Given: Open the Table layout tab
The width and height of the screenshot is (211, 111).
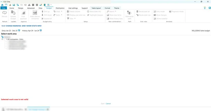Looking at the screenshot, I should (96, 8).
